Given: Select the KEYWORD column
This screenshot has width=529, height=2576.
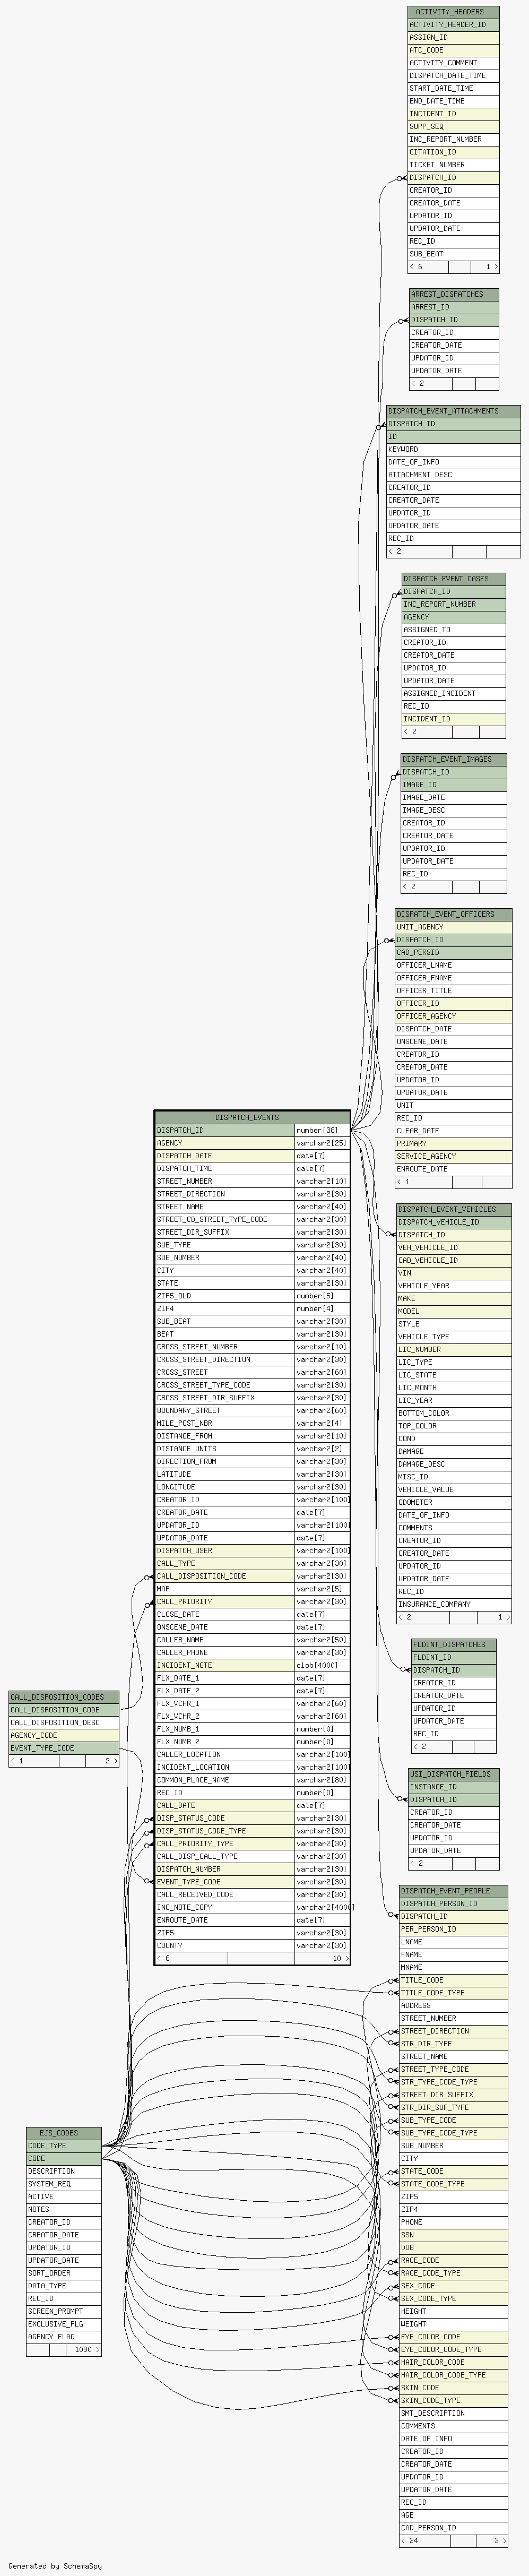Looking at the screenshot, I should (x=453, y=450).
